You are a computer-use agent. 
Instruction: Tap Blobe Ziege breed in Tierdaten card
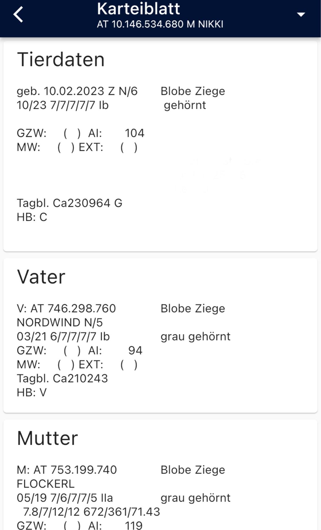click(x=193, y=91)
